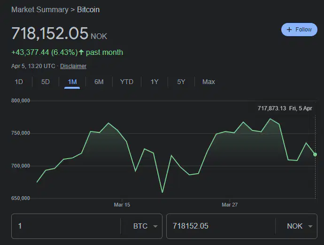Switch to the 5Y range tab

click(181, 82)
